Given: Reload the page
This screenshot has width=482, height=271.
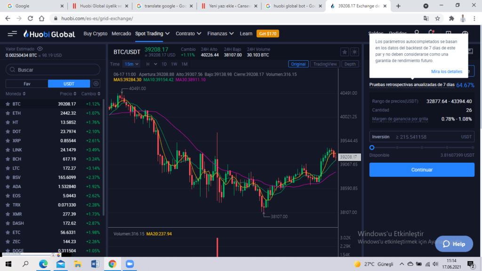Looking at the screenshot, I should tap(30, 18).
